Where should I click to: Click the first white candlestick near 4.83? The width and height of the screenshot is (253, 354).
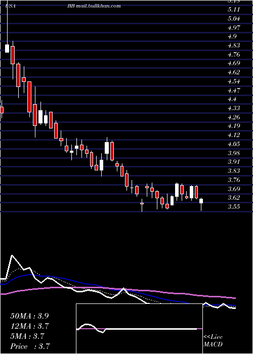7,49
